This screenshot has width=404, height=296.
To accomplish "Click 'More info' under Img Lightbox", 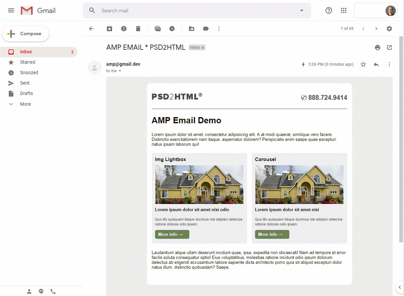I will pyautogui.click(x=172, y=234).
